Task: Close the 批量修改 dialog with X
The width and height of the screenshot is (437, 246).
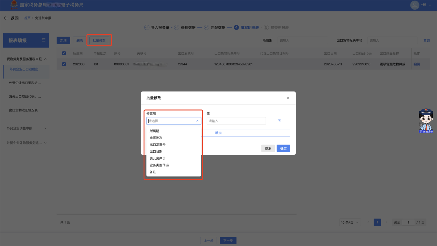Action: point(288,98)
